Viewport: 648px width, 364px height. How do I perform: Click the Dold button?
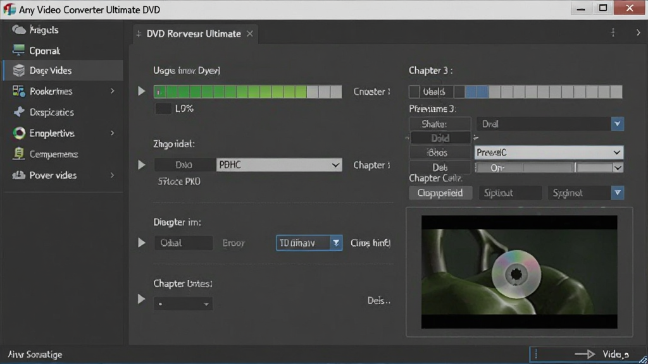(x=440, y=138)
